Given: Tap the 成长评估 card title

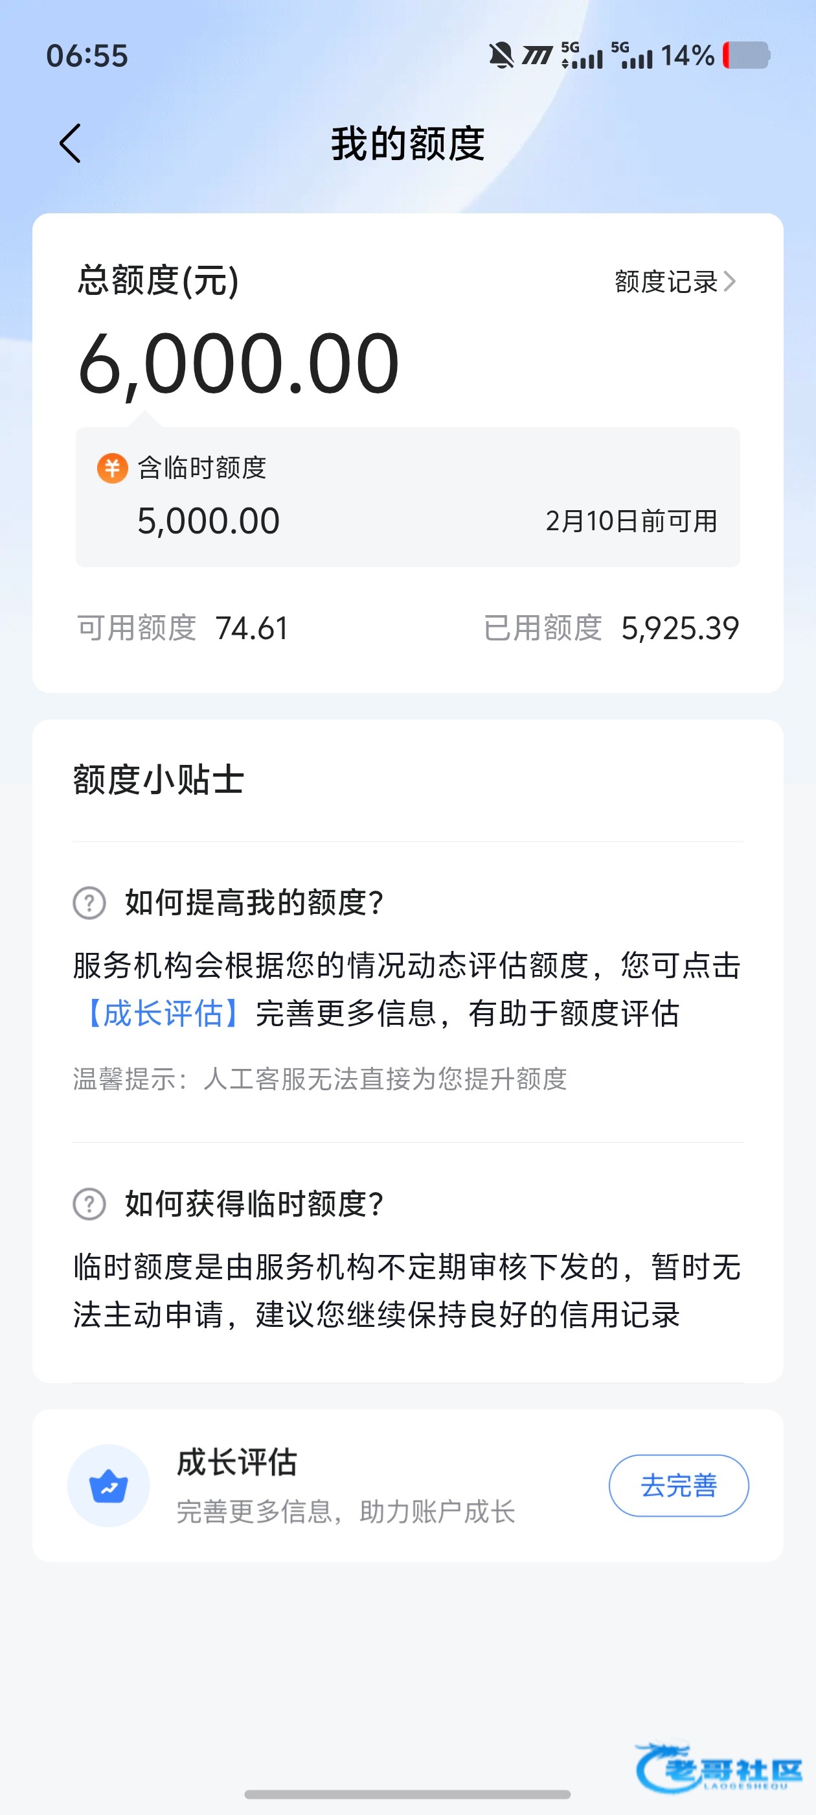Looking at the screenshot, I should 236,1463.
